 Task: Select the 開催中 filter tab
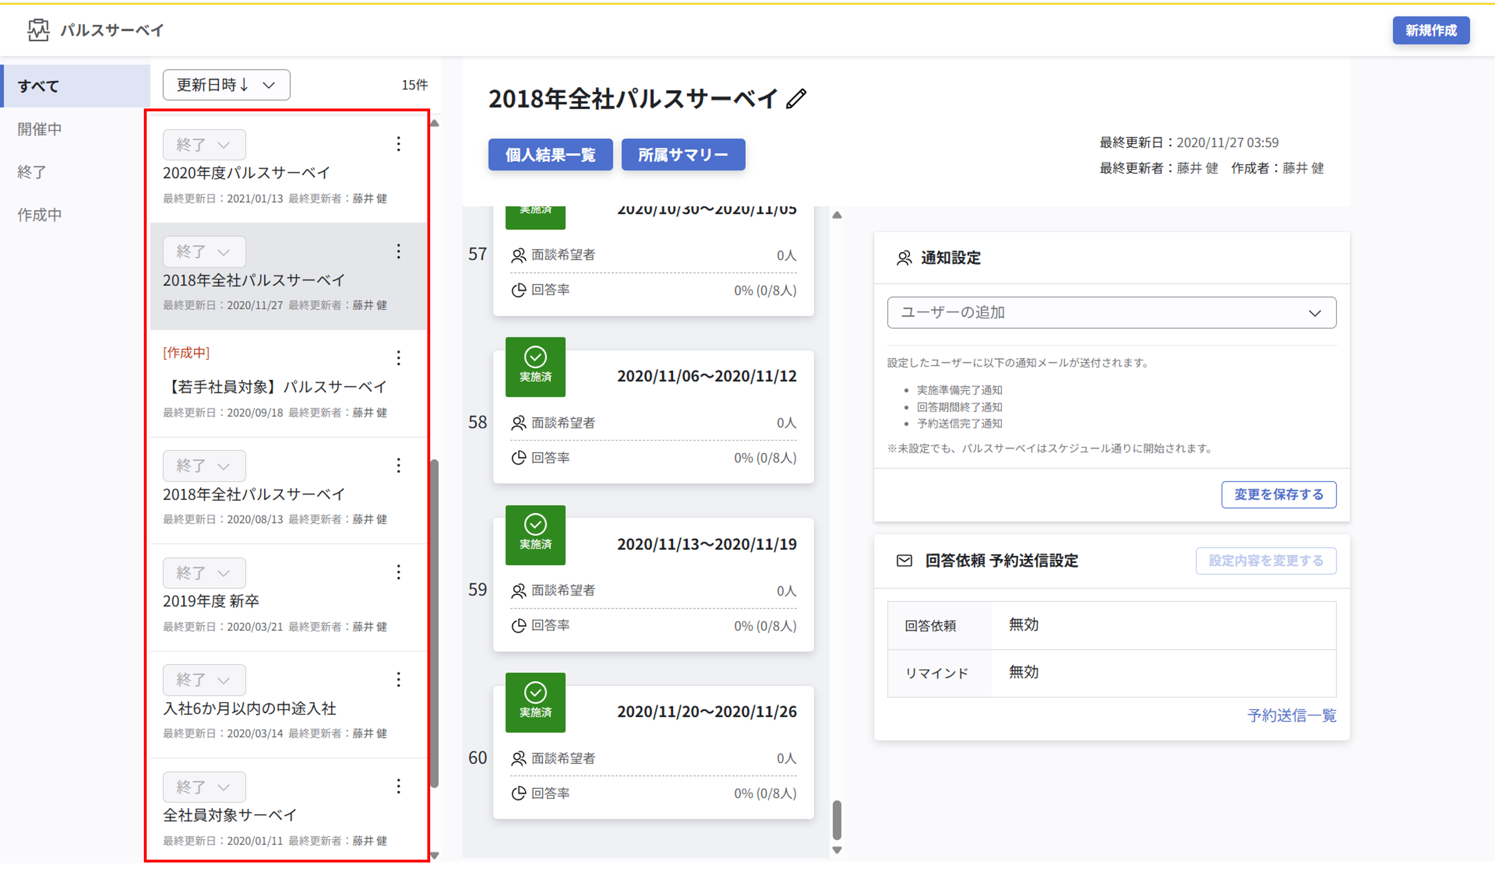pyautogui.click(x=75, y=129)
